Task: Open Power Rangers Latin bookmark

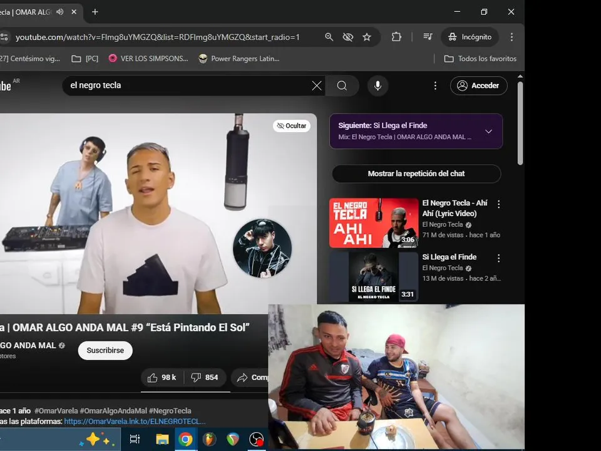Action: [x=239, y=59]
